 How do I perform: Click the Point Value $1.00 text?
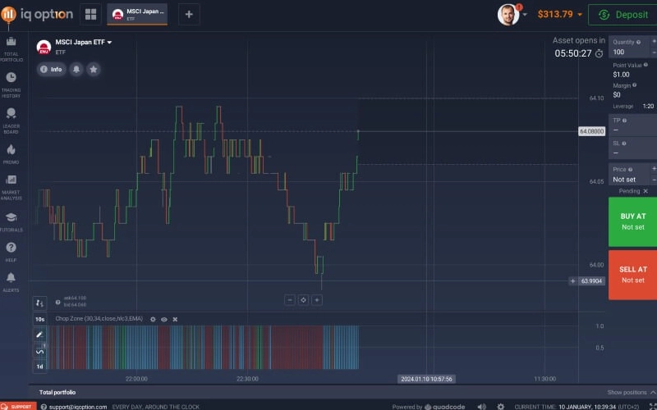(621, 75)
